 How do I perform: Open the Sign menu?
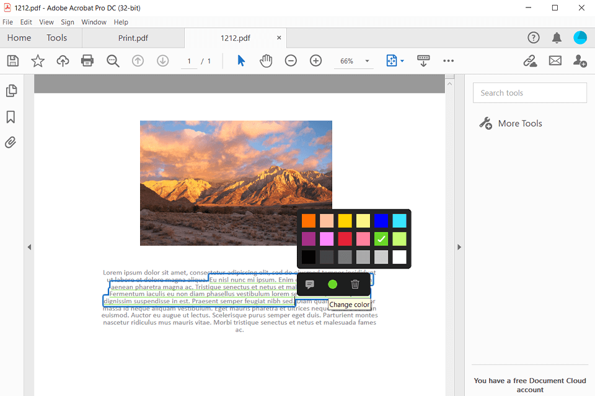tap(68, 22)
